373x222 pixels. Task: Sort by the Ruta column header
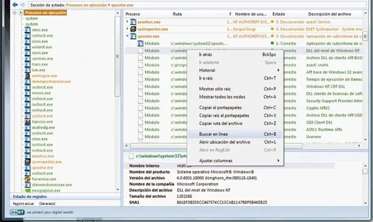tap(177, 14)
